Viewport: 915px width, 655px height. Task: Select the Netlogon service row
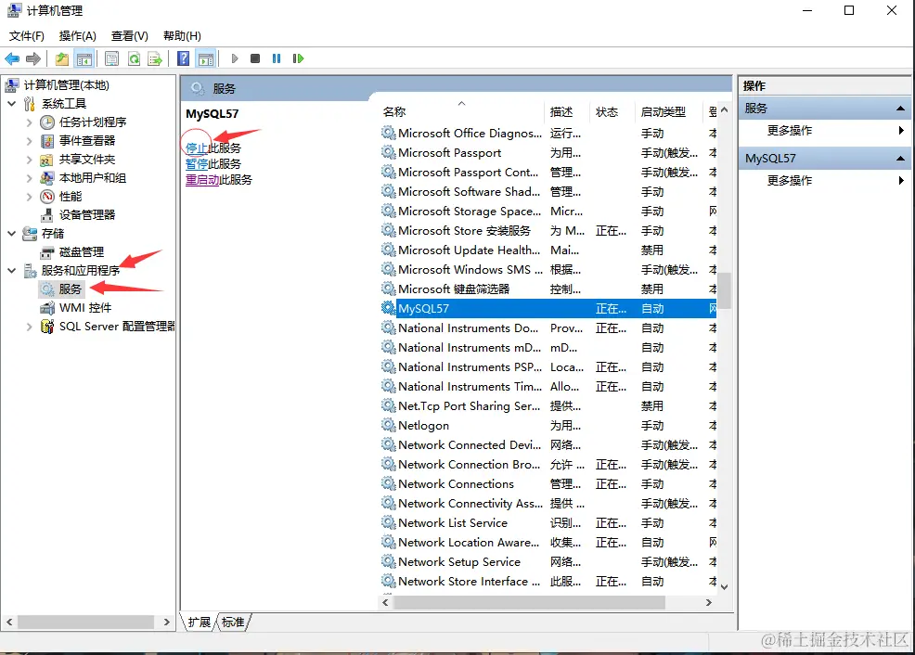click(x=548, y=426)
